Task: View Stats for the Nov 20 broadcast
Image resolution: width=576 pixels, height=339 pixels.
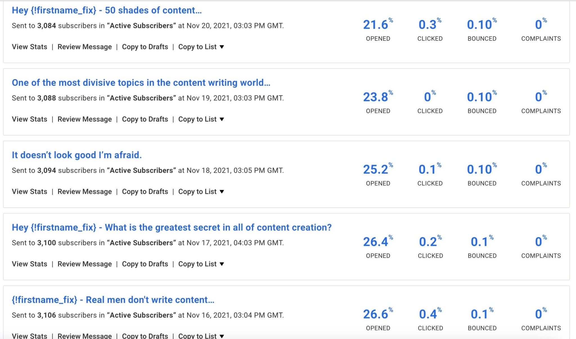Action: pos(30,47)
